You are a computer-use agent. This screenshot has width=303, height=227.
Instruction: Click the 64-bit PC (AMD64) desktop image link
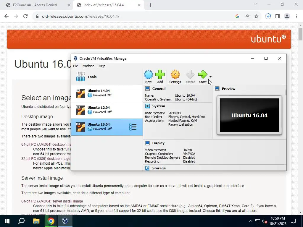click(x=46, y=144)
